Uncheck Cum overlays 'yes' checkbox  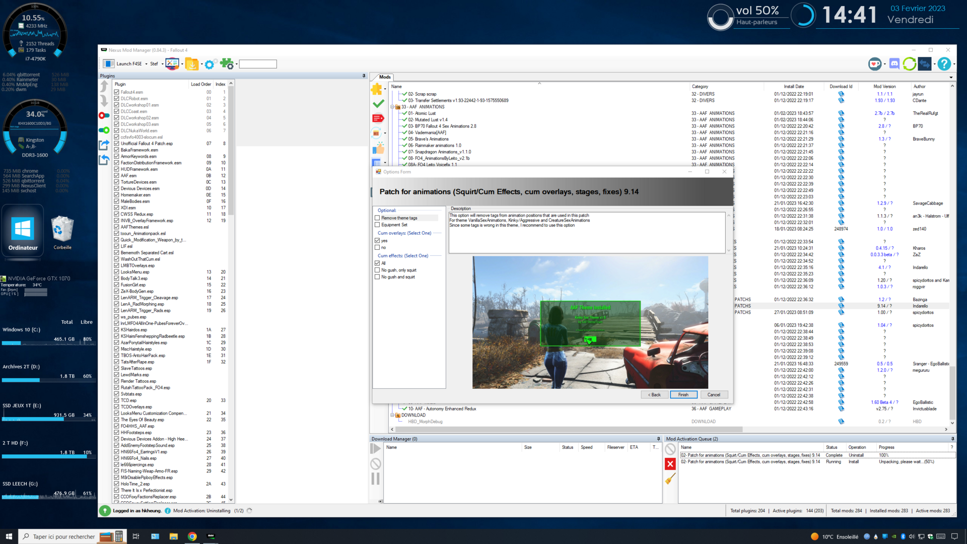click(x=377, y=241)
